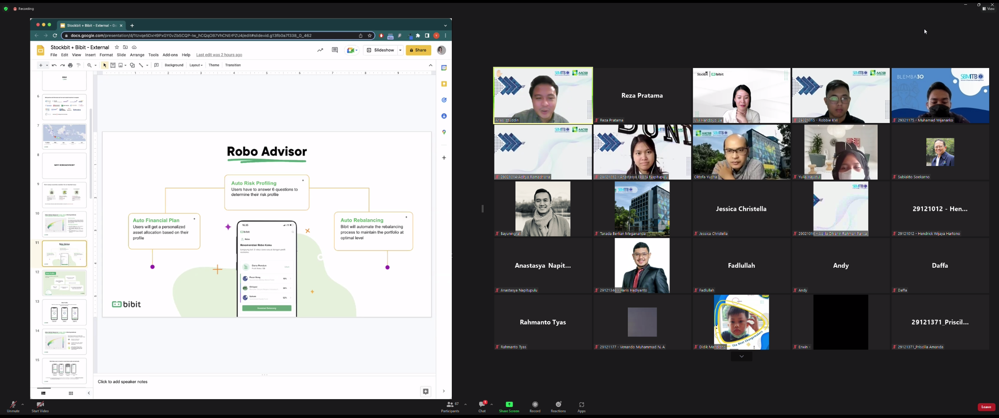Click the Insert image tool

click(x=121, y=65)
